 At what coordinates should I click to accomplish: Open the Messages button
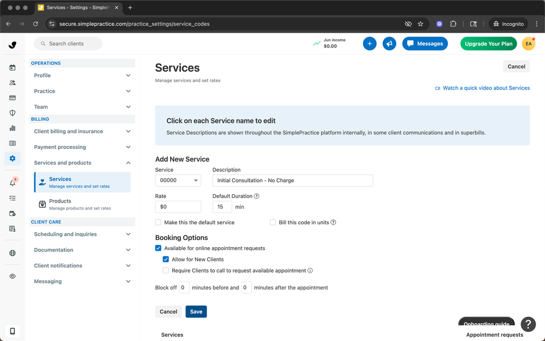pyautogui.click(x=425, y=44)
